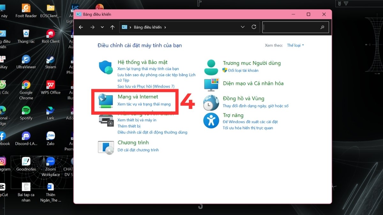The height and width of the screenshot is (215, 383).
Task: Click Trương mục Người dùng heading
Action: point(252,63)
